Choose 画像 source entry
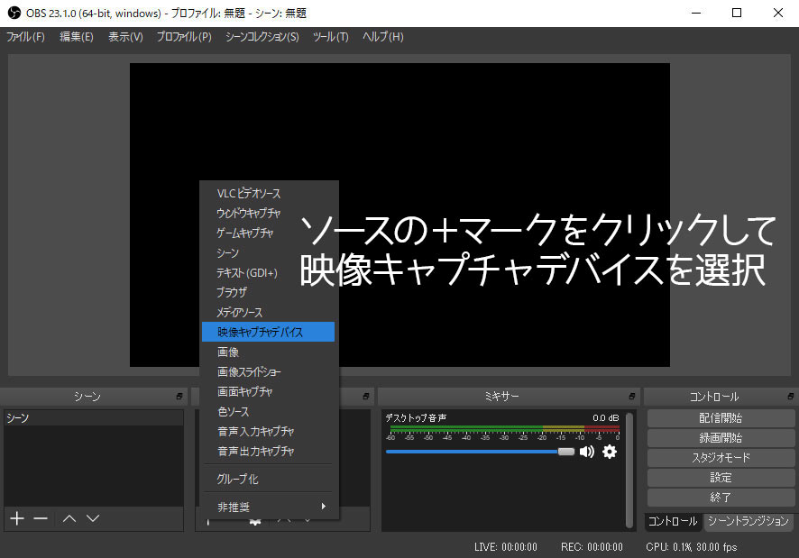 (268, 352)
